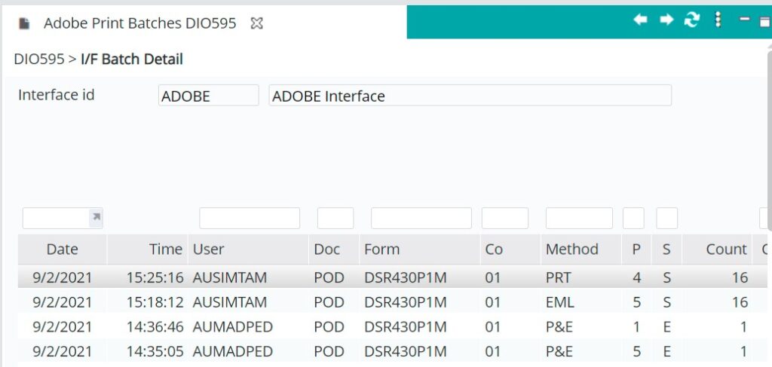Click DSR430P1M form in the 15:18:12 row
Image resolution: width=772 pixels, height=367 pixels.
405,302
